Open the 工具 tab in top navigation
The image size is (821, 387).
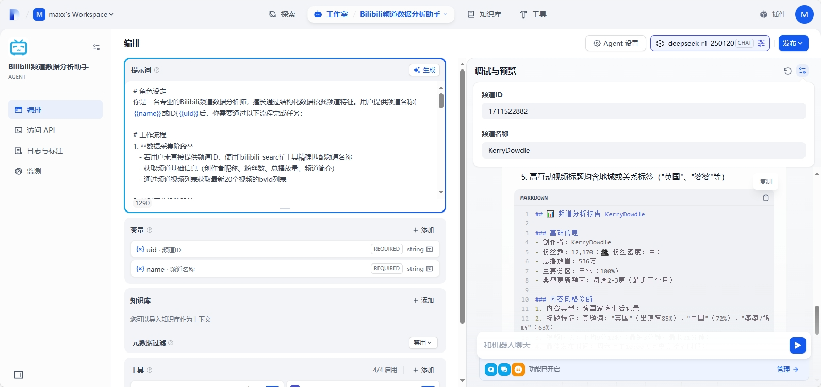533,14
